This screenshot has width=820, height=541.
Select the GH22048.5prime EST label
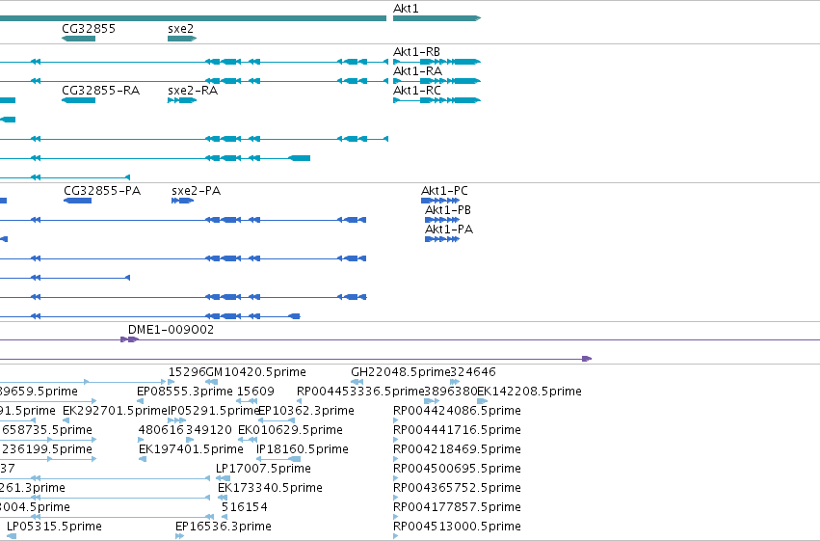point(401,372)
